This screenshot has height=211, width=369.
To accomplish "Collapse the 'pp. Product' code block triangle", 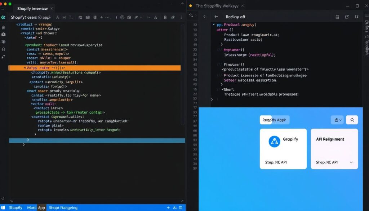I will point(214,25).
